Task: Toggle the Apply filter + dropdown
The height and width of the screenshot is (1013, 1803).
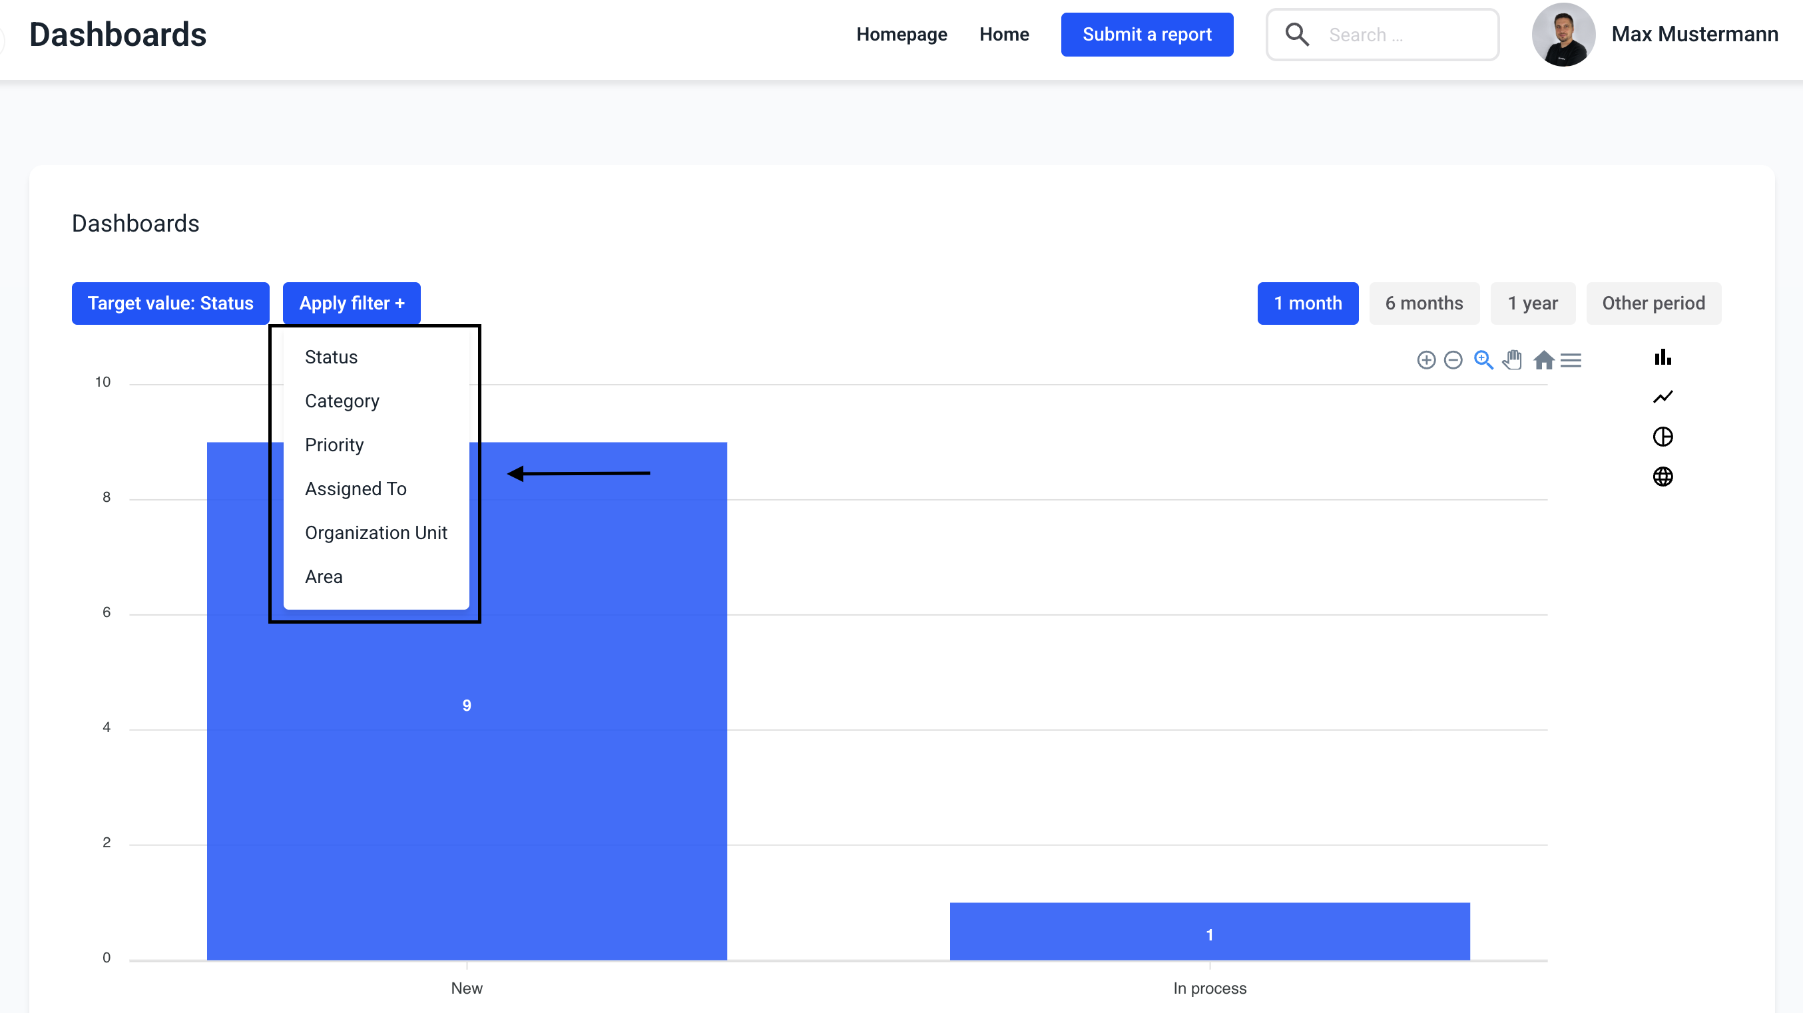Action: [x=352, y=304]
